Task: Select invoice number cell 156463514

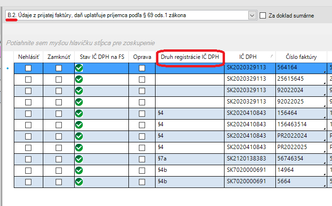Action: click(x=301, y=125)
